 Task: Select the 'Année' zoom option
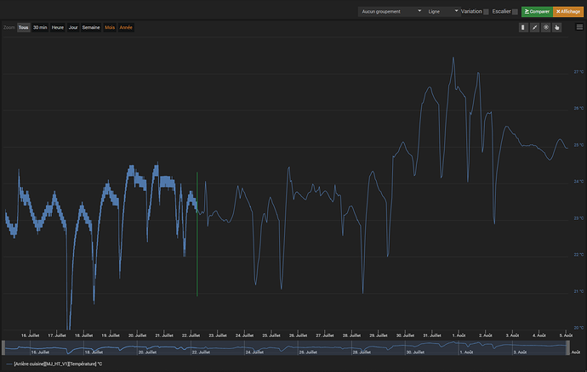(126, 27)
